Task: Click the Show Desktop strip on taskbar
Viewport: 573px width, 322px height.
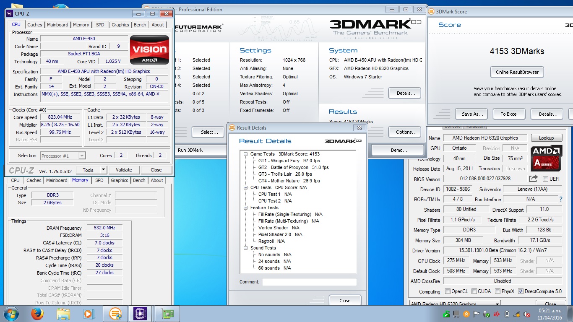Action: tap(570, 313)
